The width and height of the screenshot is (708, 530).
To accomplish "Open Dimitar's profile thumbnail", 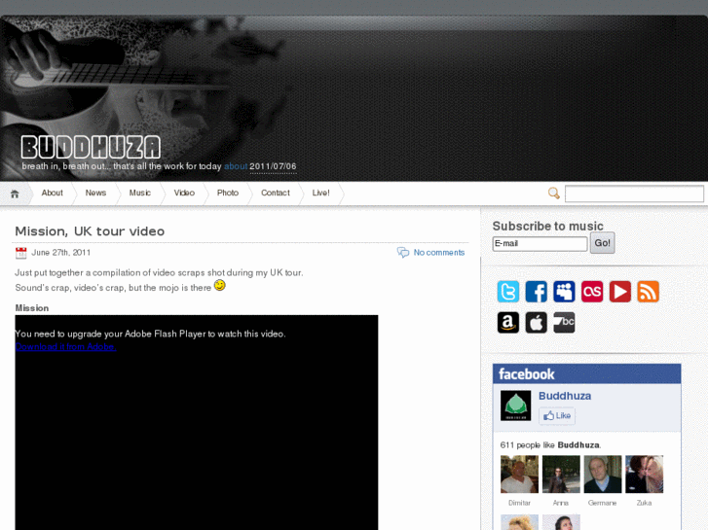I will pos(519,474).
